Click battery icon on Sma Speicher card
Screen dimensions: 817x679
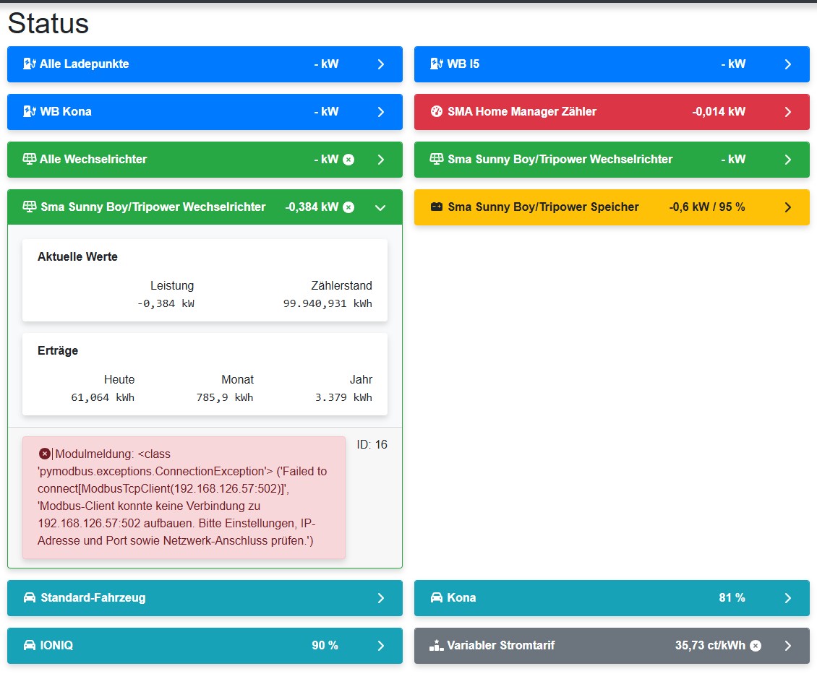pos(436,207)
